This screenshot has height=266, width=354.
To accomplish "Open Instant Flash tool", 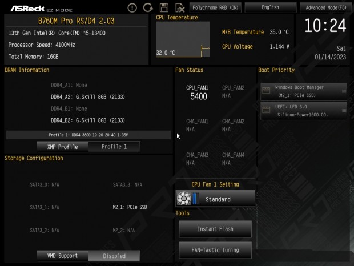I will pos(215,229).
